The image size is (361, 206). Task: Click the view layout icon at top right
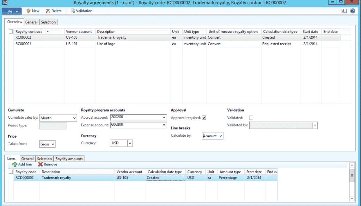pyautogui.click(x=344, y=11)
